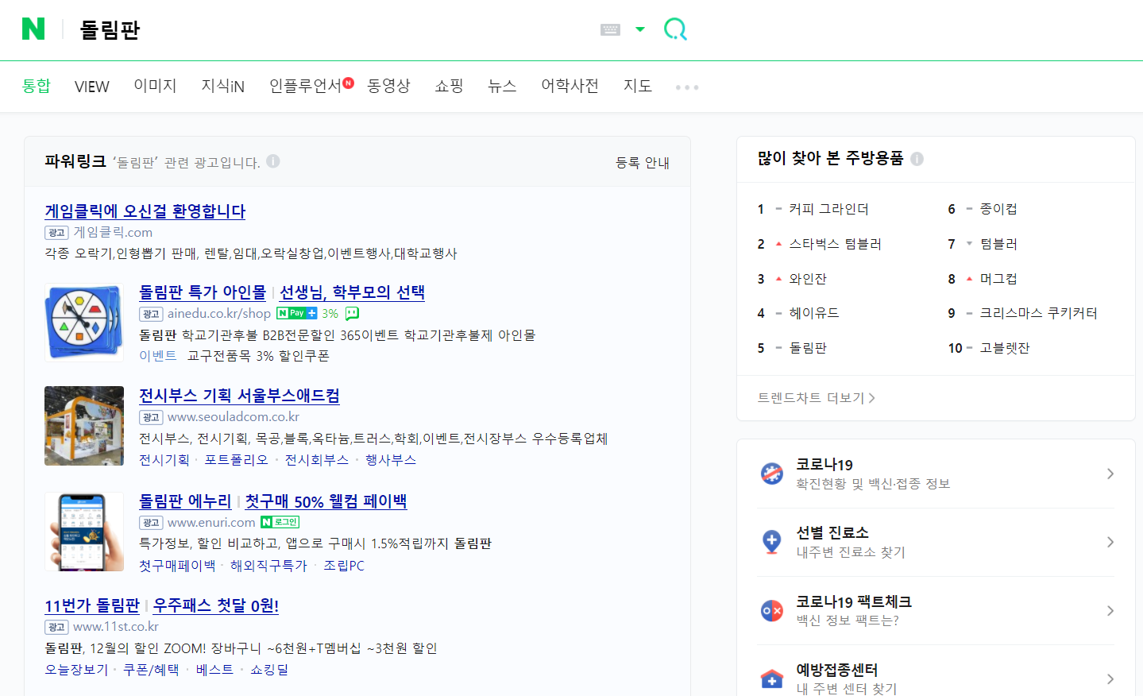Open the 조립PC sublink
1143x696 pixels.
coord(344,566)
